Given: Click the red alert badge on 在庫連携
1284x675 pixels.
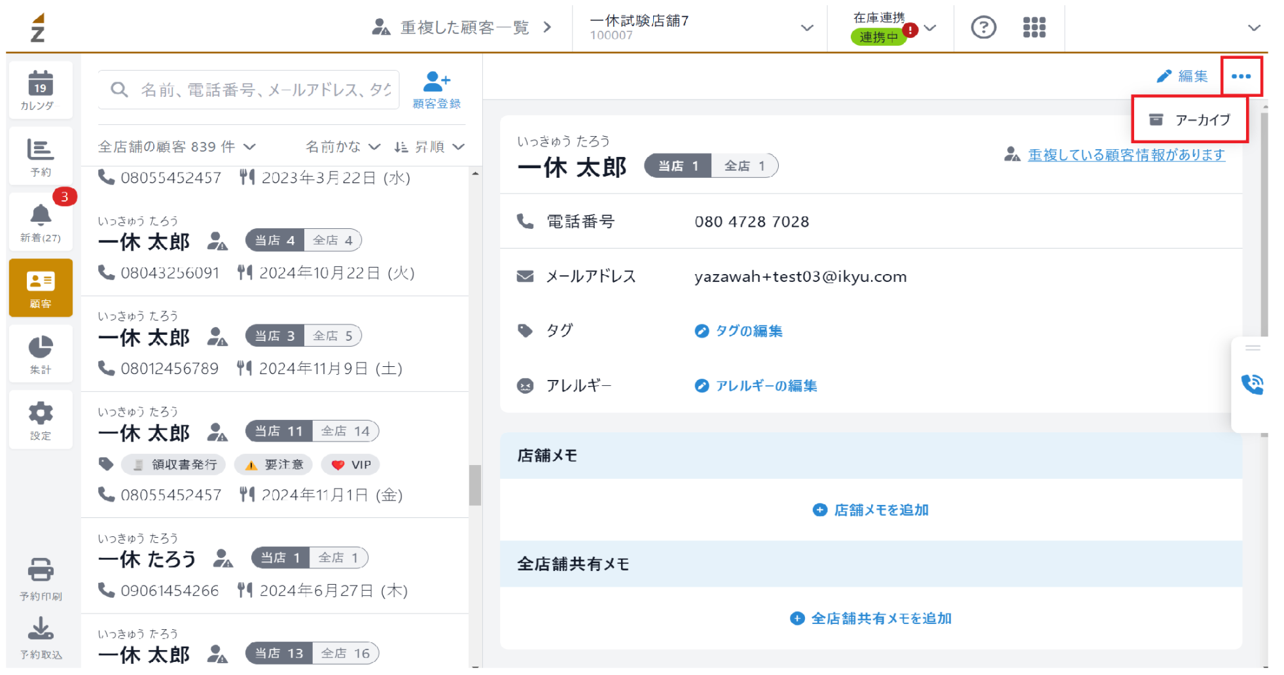Looking at the screenshot, I should coord(910,30).
